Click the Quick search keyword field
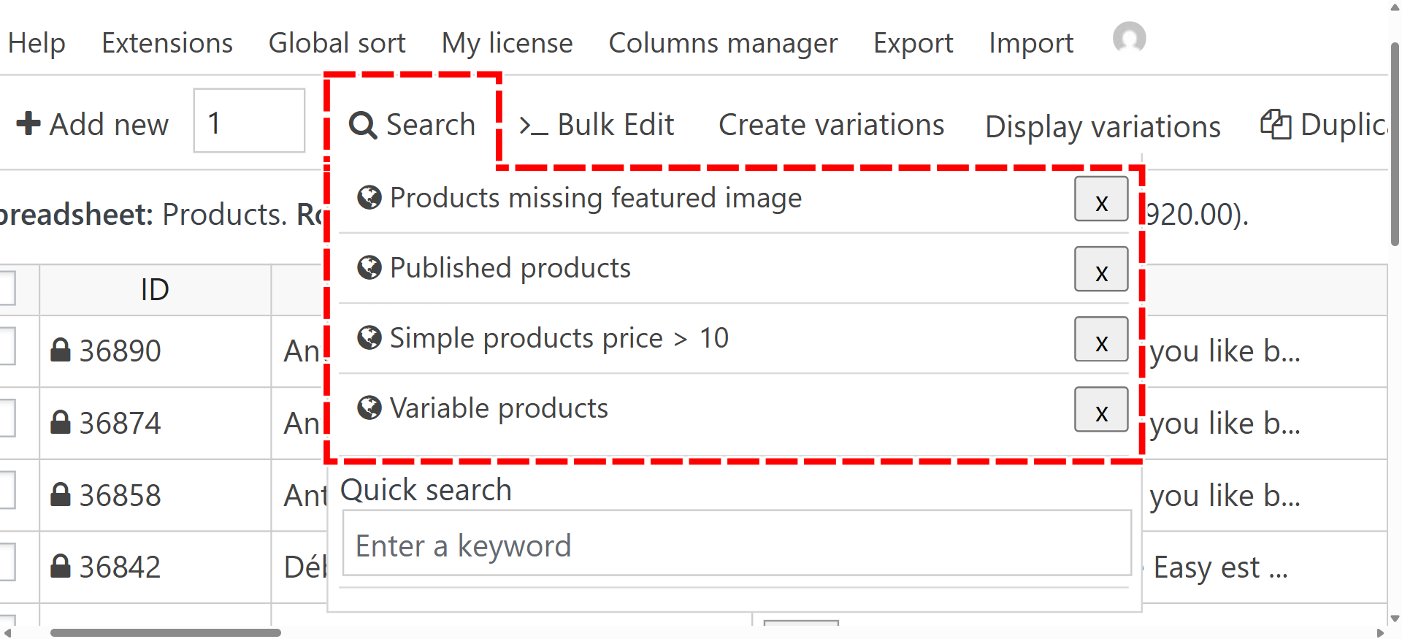This screenshot has height=639, width=1402. click(736, 545)
